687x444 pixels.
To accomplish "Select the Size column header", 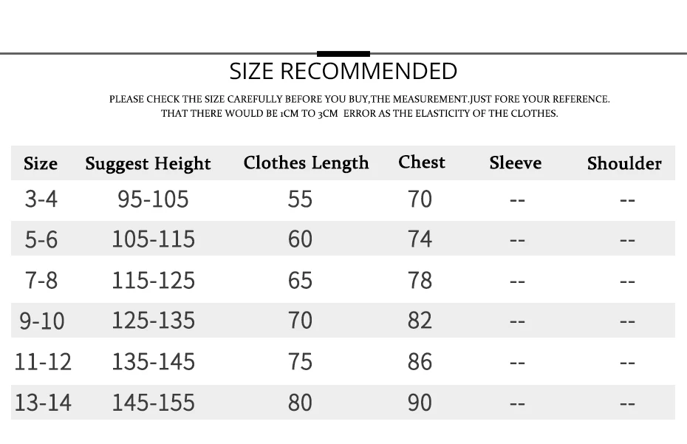I will (x=41, y=163).
